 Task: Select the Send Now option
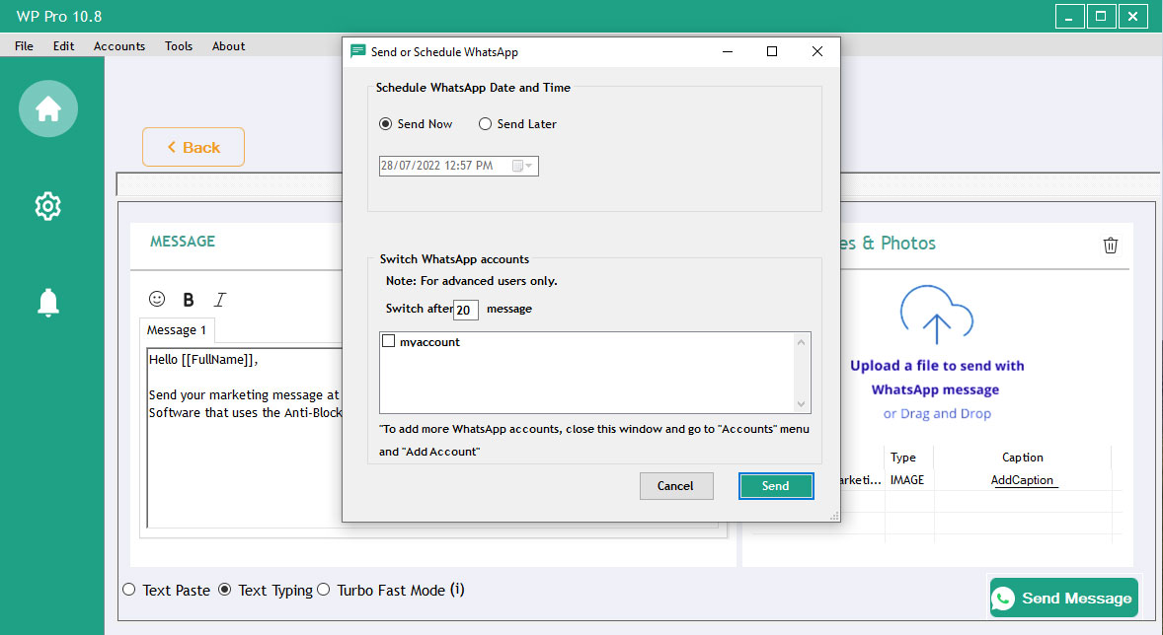pos(386,123)
